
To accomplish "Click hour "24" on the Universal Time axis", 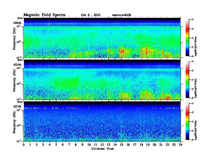I will coord(181,145).
